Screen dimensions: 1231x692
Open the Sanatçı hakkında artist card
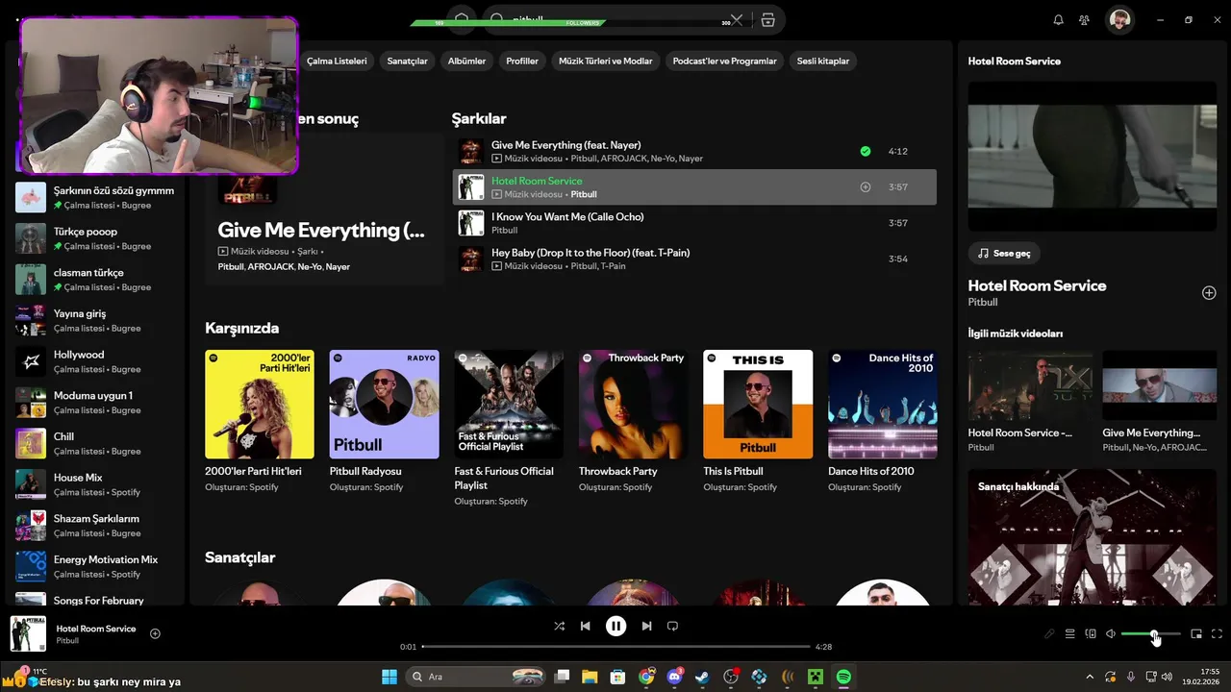1092,536
